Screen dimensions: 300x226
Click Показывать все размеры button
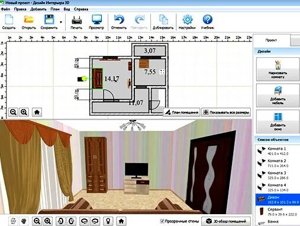226,112
